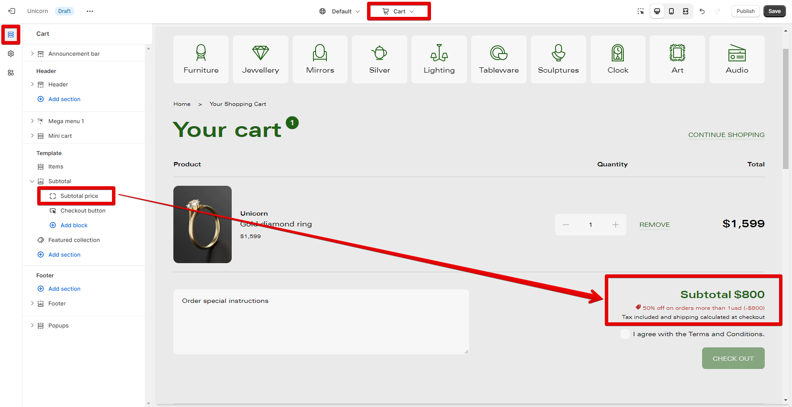Select the Subtotal price block
The image size is (792, 407).
pos(79,196)
